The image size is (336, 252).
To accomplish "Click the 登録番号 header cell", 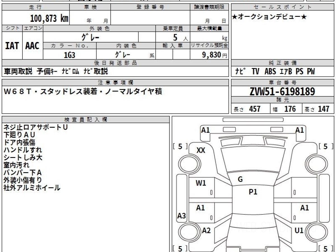I will (x=150, y=7).
